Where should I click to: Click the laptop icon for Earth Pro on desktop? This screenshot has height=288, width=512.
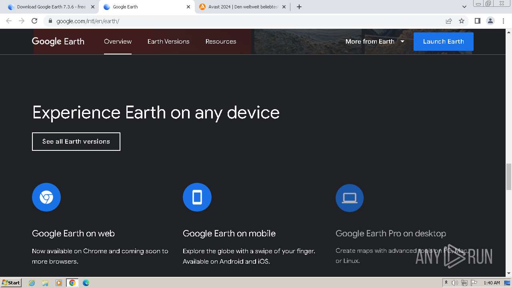click(350, 198)
